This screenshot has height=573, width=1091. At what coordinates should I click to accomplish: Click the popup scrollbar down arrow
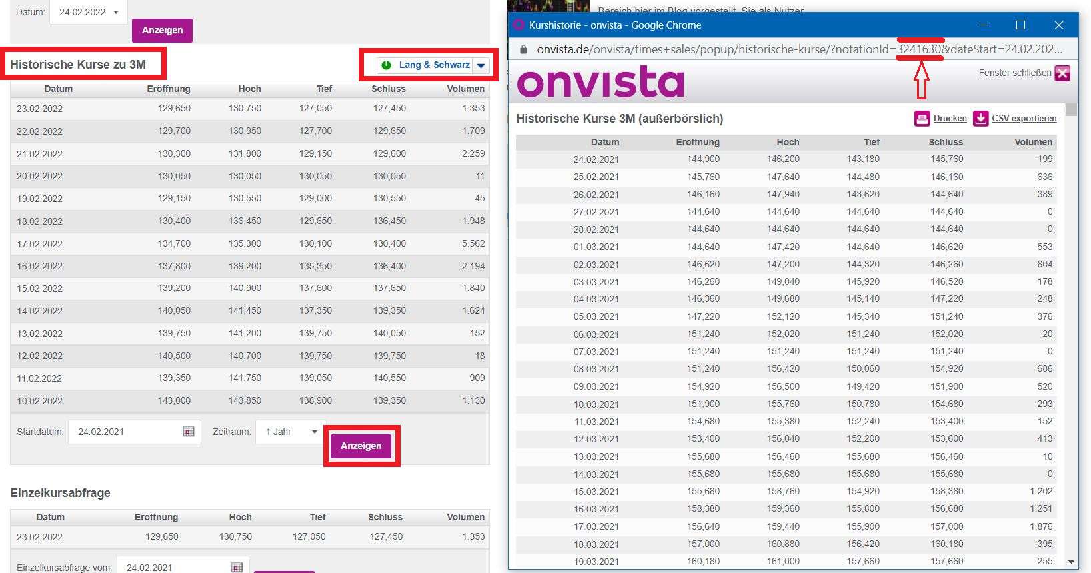pos(1071,562)
